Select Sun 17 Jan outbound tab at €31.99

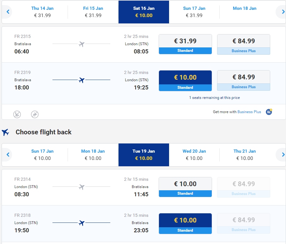click(194, 12)
